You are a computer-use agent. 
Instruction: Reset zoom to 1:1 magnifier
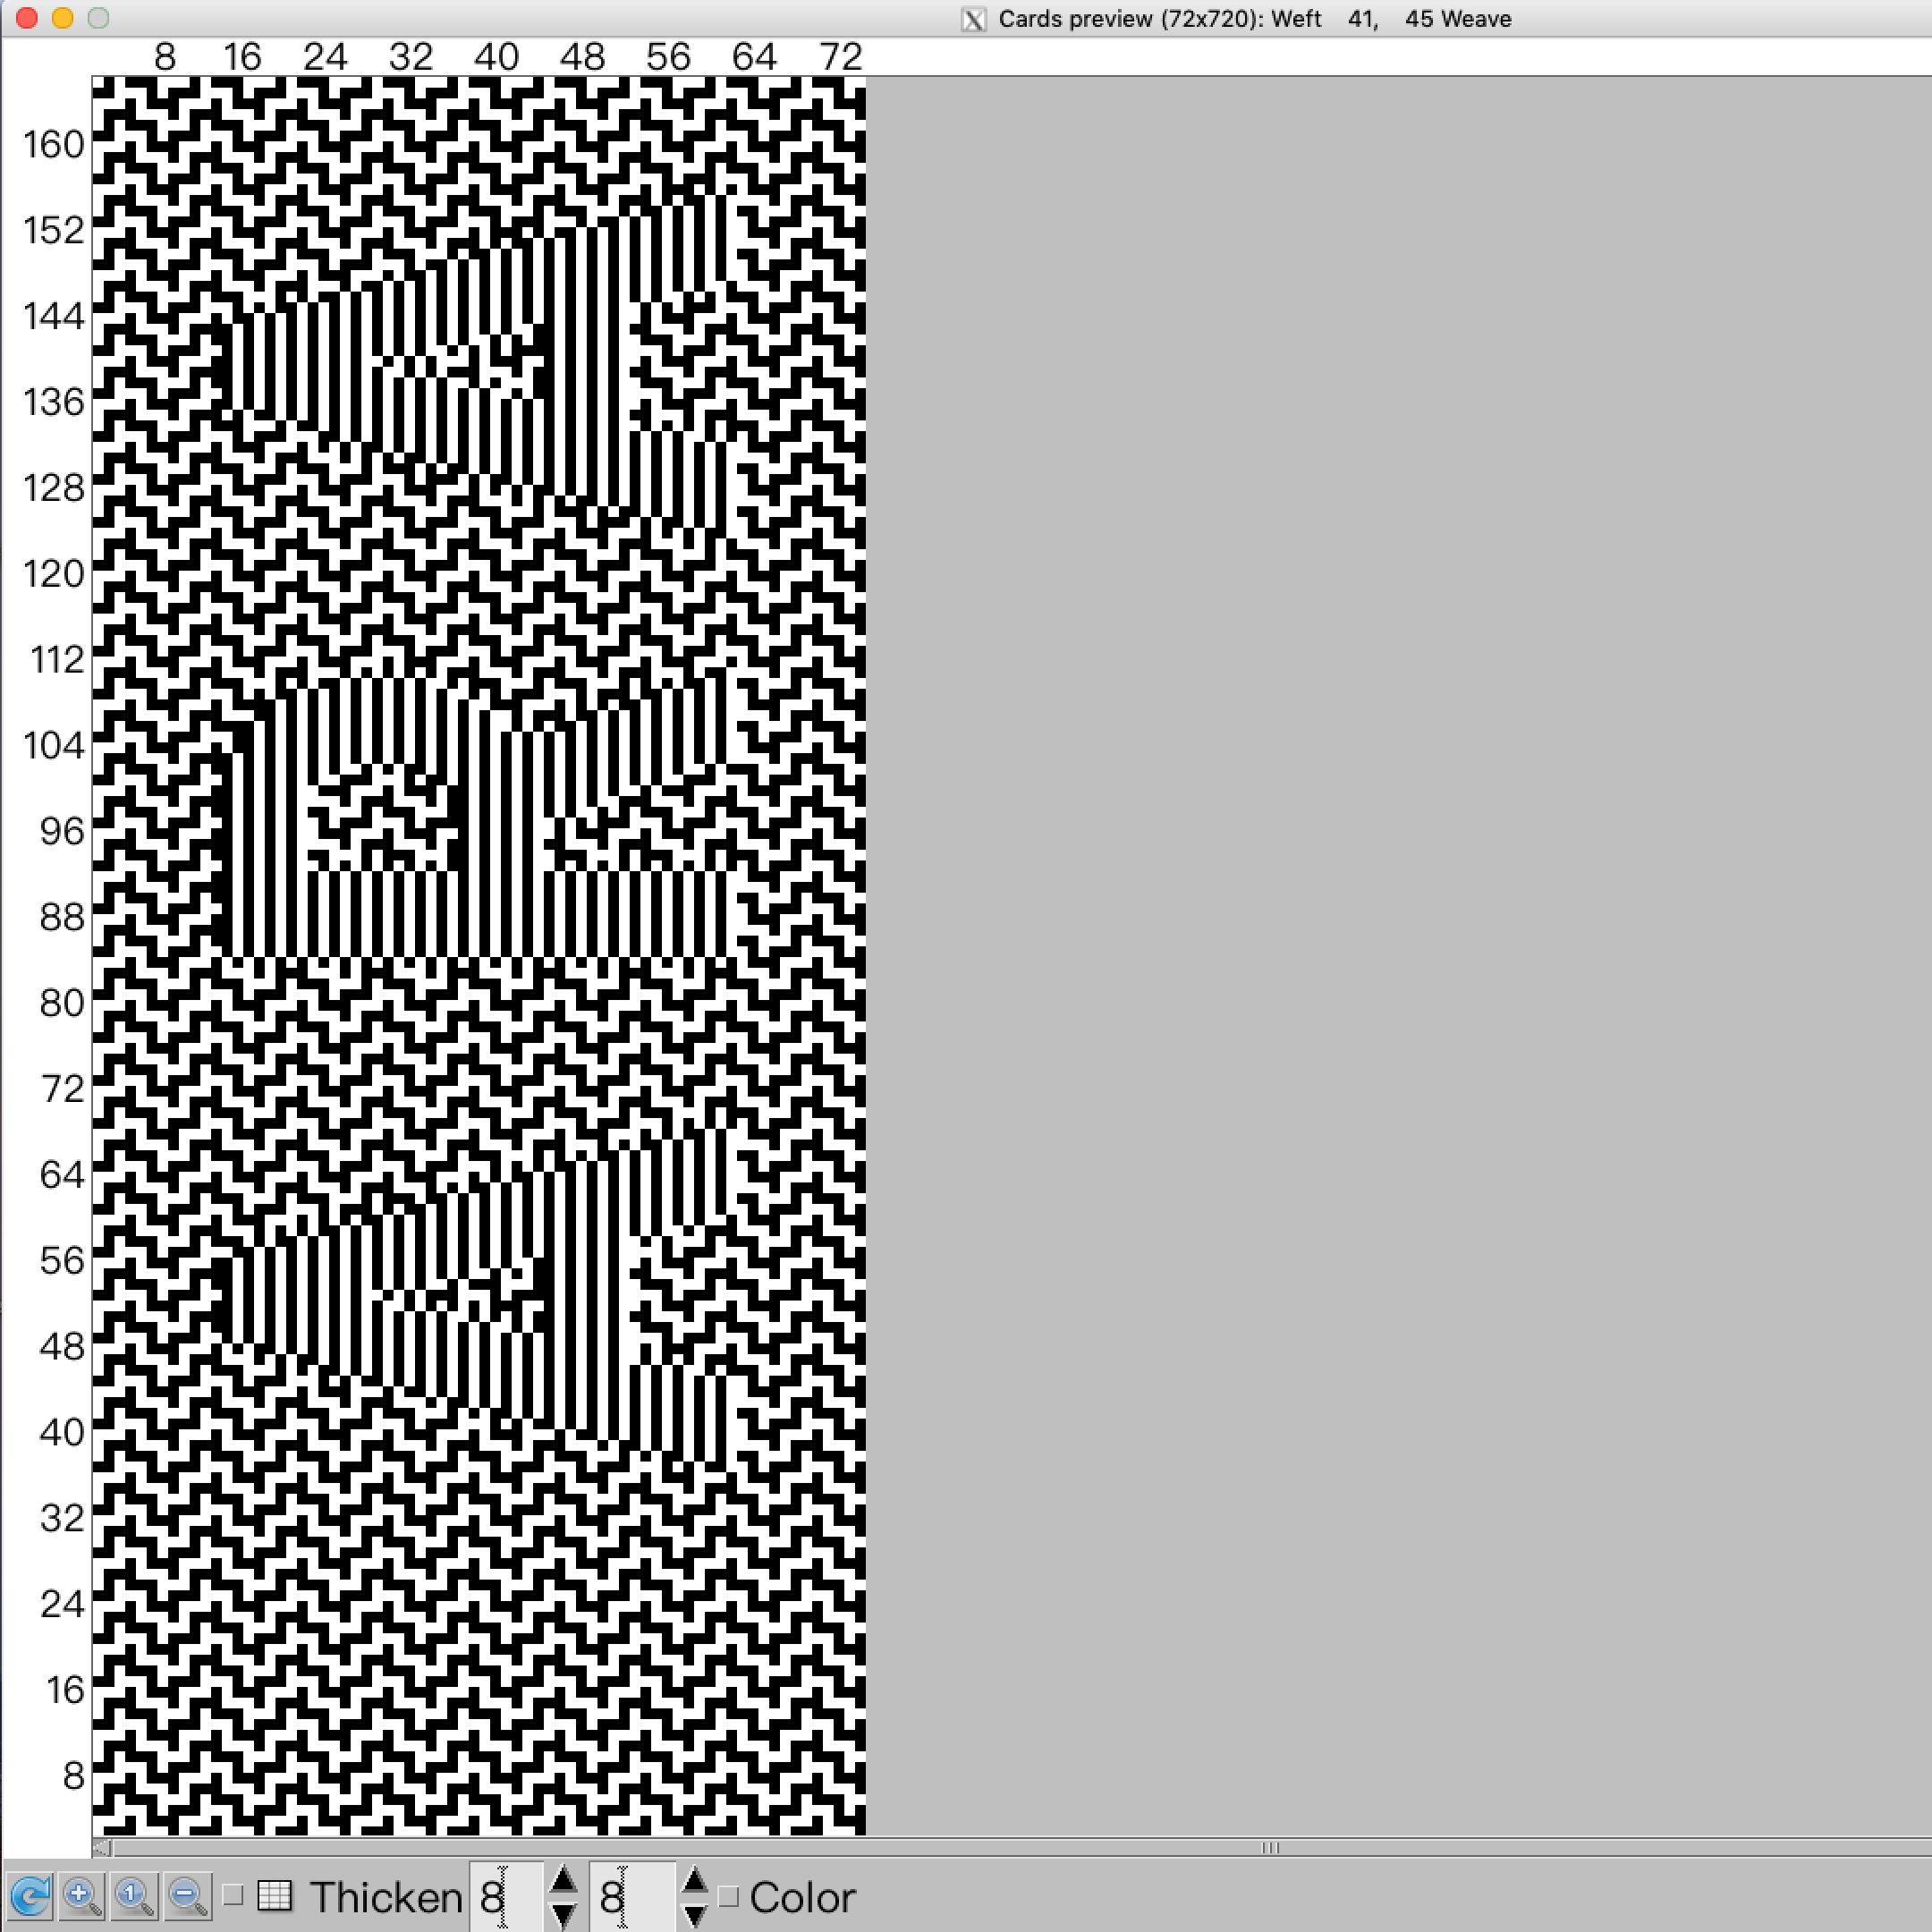[x=135, y=1896]
